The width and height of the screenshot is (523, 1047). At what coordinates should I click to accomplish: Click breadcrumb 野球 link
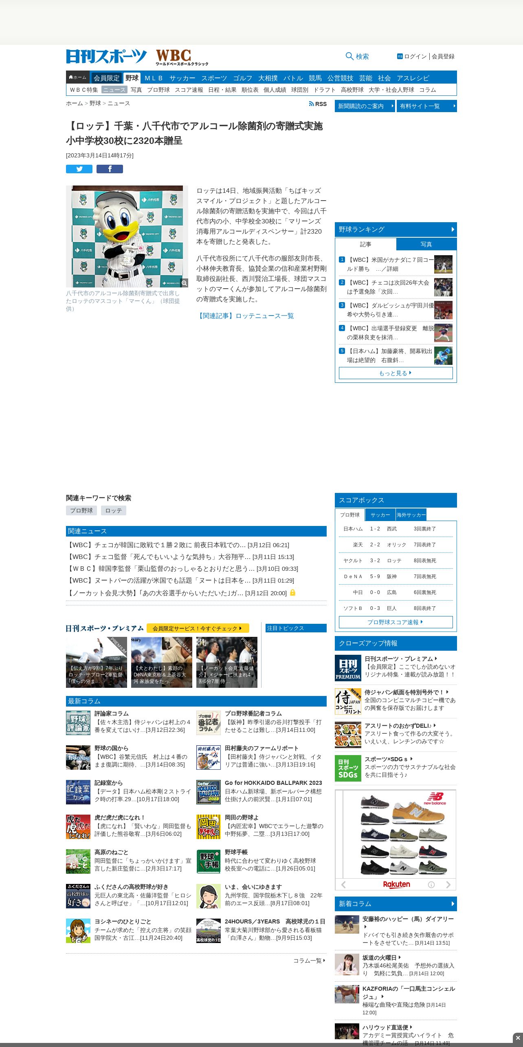point(95,104)
